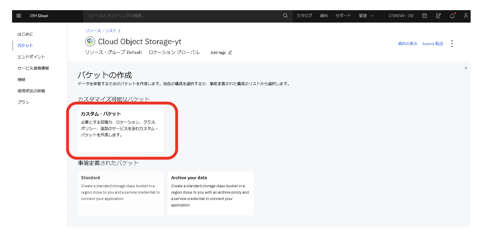Open the vertical three-dot actions menu
Image resolution: width=489 pixels, height=241 pixels.
click(452, 44)
